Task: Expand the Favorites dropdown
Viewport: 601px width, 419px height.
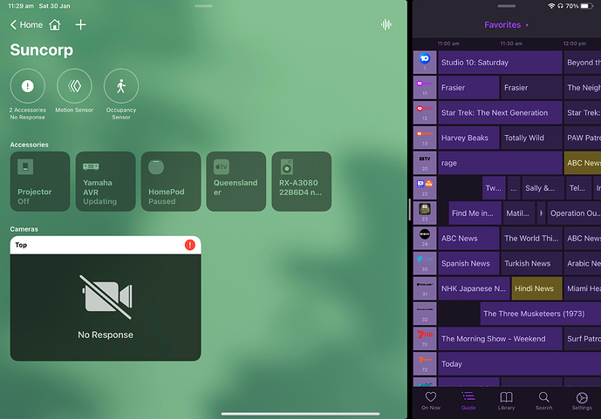Action: pos(507,25)
